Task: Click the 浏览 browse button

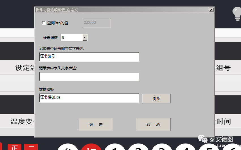Action: (x=156, y=98)
